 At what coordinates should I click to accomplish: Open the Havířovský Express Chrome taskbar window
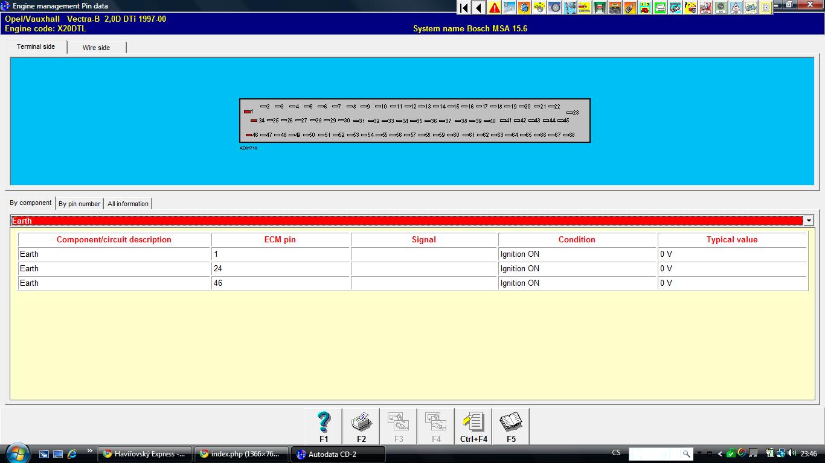(145, 454)
